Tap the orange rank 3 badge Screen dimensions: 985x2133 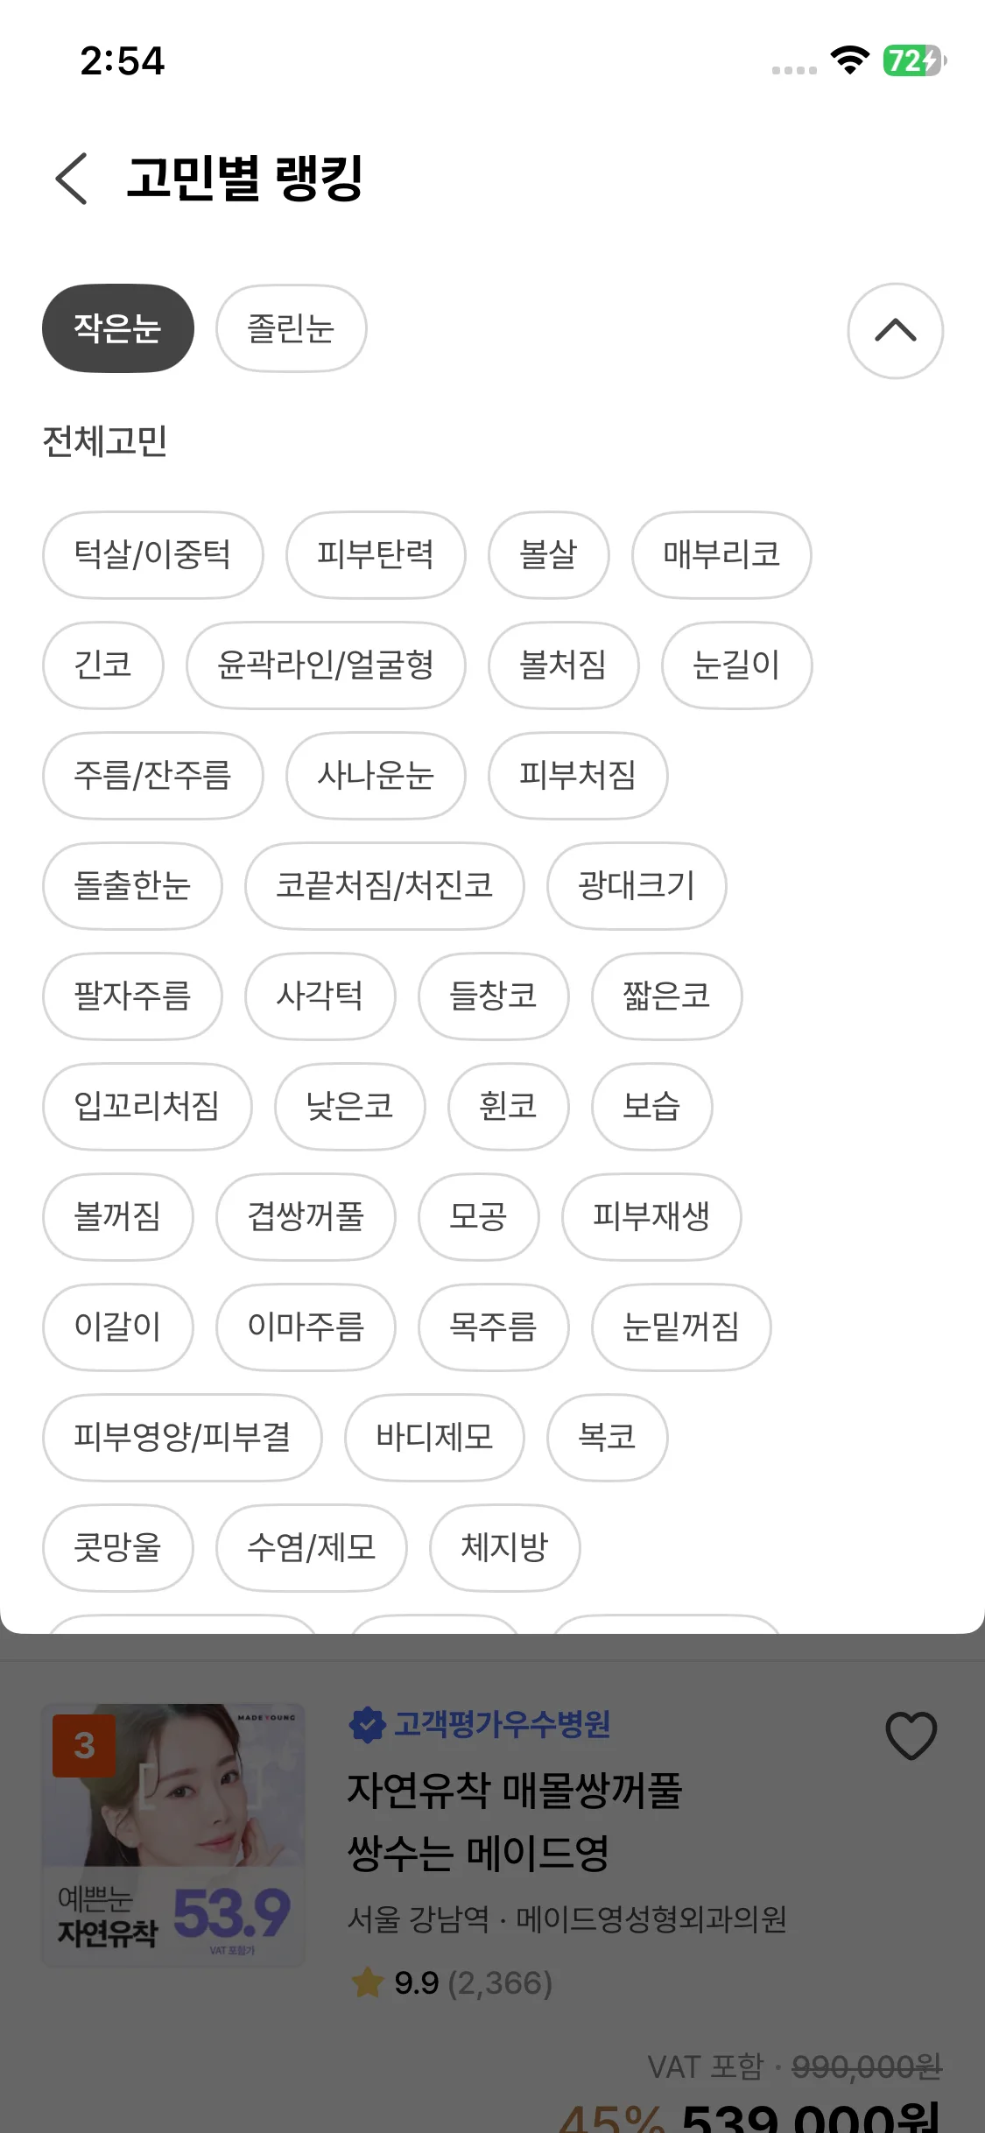tap(84, 1746)
